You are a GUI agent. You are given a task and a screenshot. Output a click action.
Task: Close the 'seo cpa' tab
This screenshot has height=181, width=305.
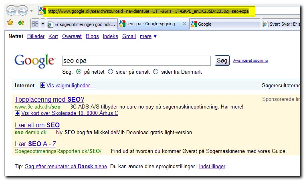click(184, 24)
